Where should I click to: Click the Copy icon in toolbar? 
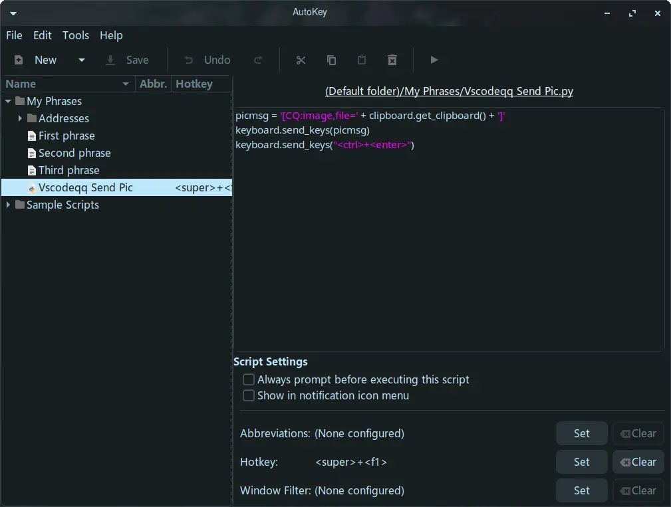click(331, 60)
